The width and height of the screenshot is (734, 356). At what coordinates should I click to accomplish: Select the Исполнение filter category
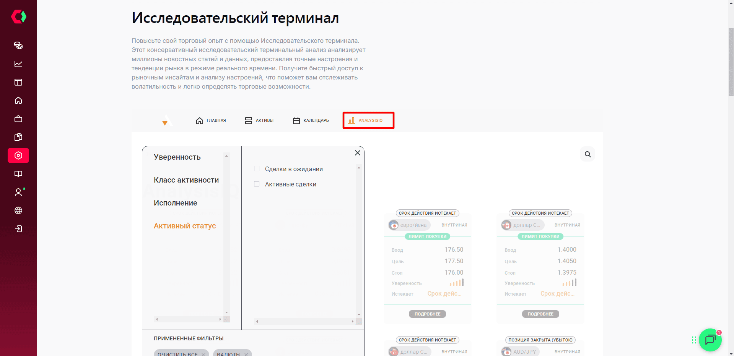[x=176, y=203]
